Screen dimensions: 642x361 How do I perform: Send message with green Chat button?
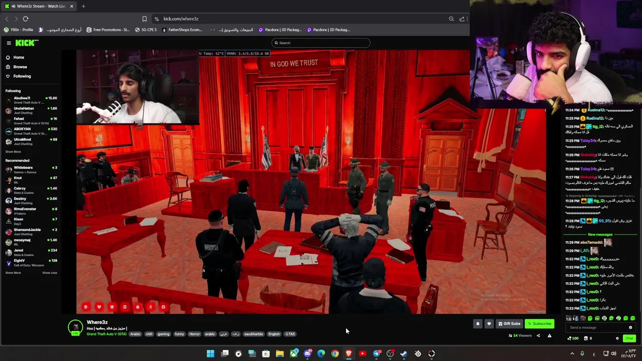tap(629, 338)
